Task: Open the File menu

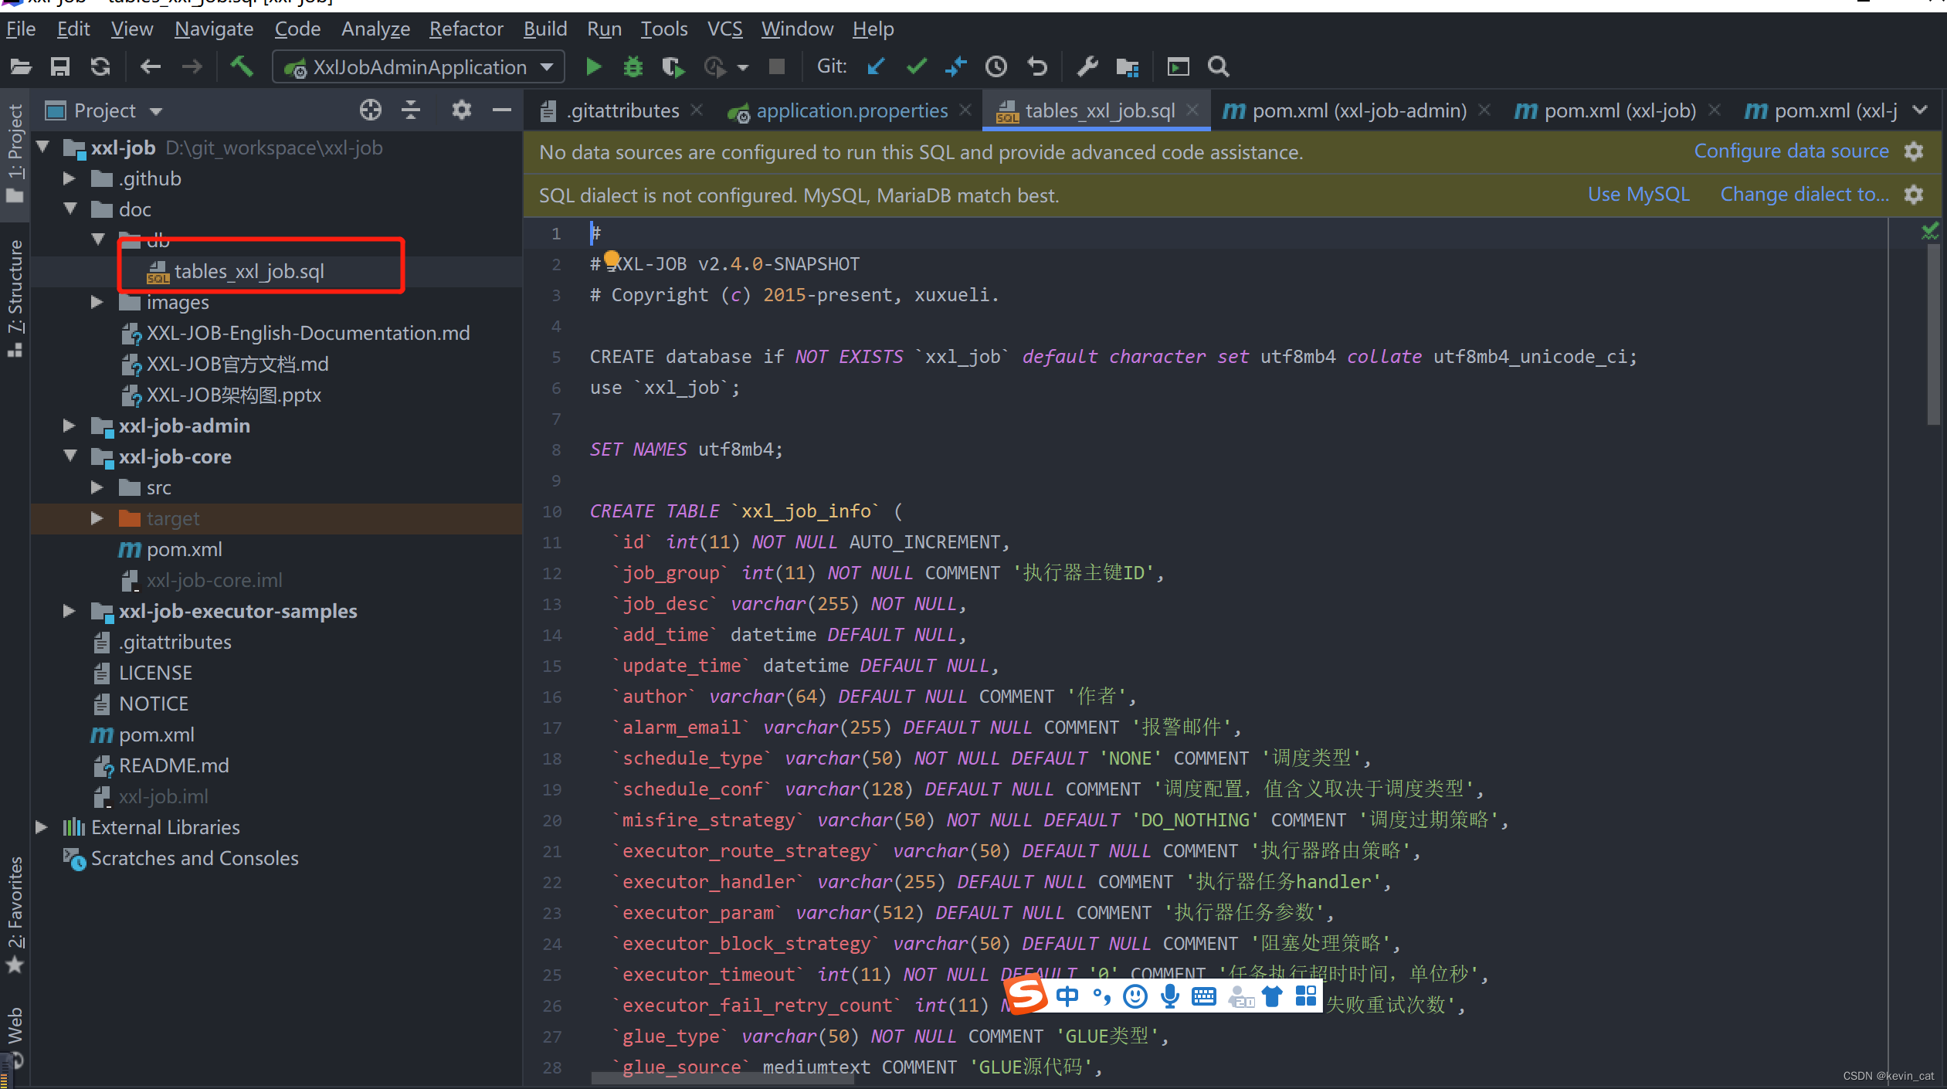Action: coord(21,29)
